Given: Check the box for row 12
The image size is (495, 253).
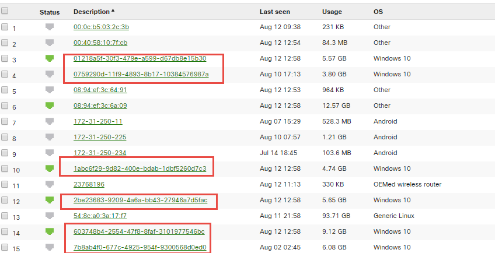Looking at the screenshot, I should point(5,200).
